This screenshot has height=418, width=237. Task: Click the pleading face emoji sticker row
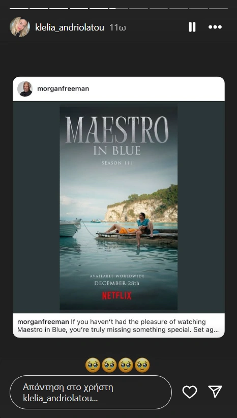tap(117, 365)
